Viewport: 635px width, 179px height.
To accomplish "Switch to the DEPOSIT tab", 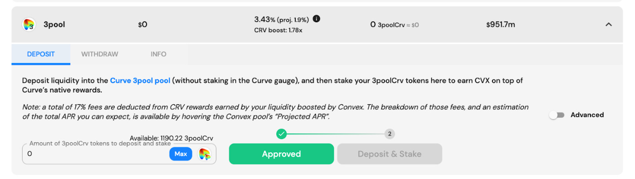I will pyautogui.click(x=41, y=54).
